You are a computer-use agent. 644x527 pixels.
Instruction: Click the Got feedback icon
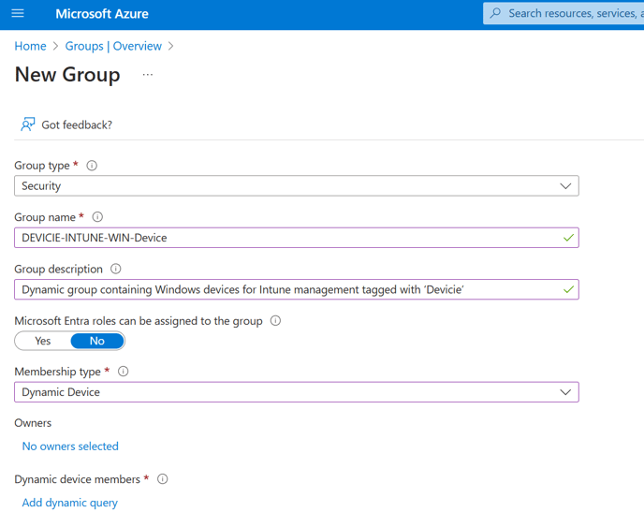[28, 124]
